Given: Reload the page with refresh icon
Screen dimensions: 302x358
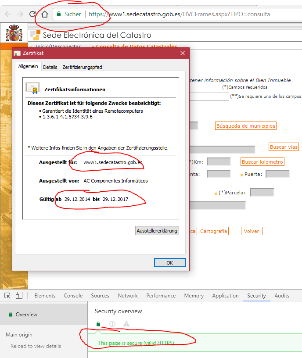Looking at the screenshot, I should 32,14.
